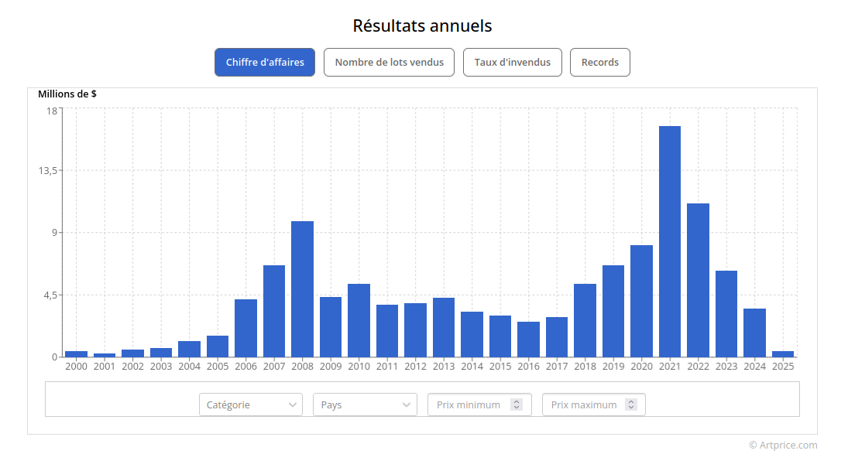Click the 2004 bar
This screenshot has width=848, height=471.
pyautogui.click(x=189, y=349)
